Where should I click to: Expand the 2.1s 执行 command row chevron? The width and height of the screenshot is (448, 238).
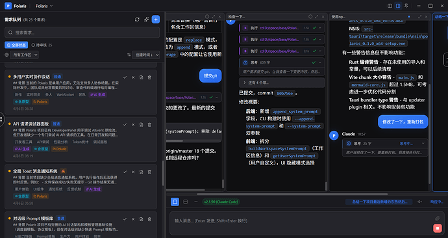[x=320, y=51]
